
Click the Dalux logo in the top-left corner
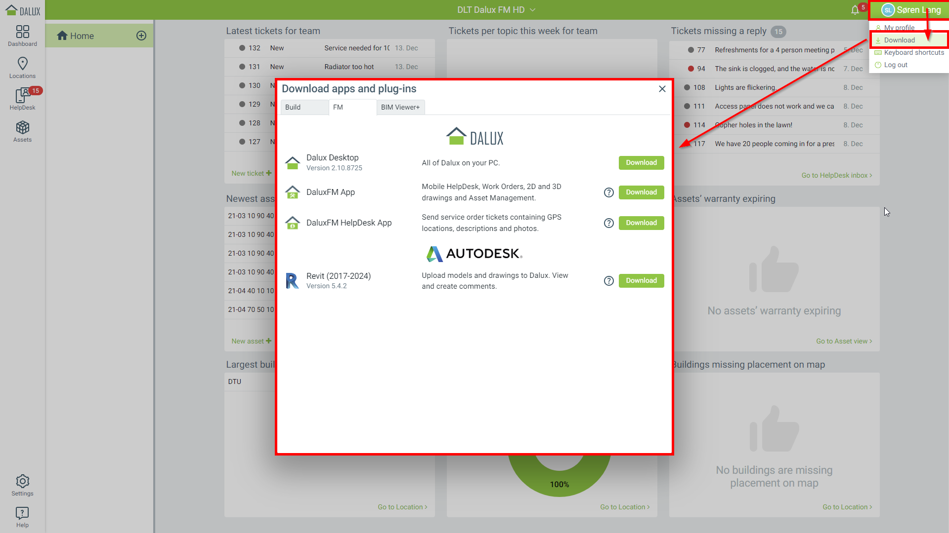(x=23, y=9)
